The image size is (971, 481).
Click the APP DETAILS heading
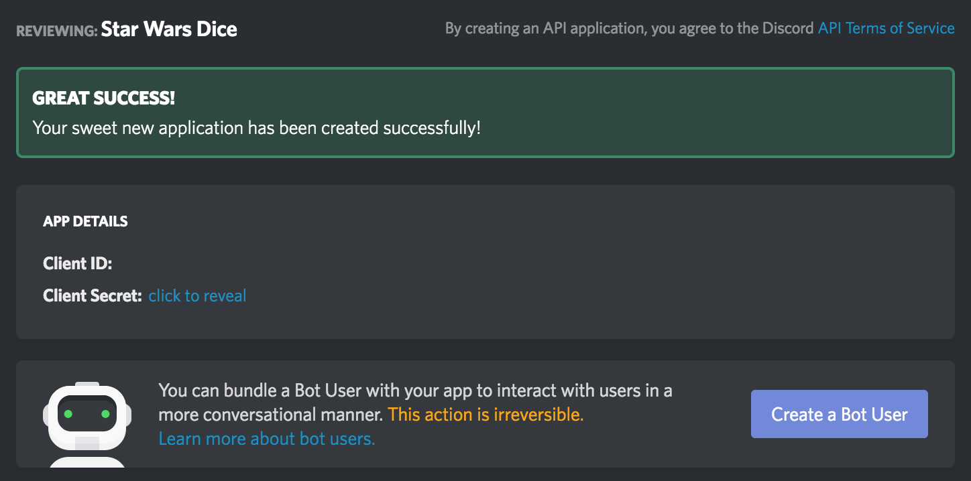(85, 221)
